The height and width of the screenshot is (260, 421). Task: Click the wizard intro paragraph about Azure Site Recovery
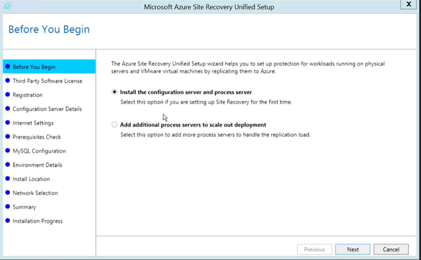tap(248, 67)
